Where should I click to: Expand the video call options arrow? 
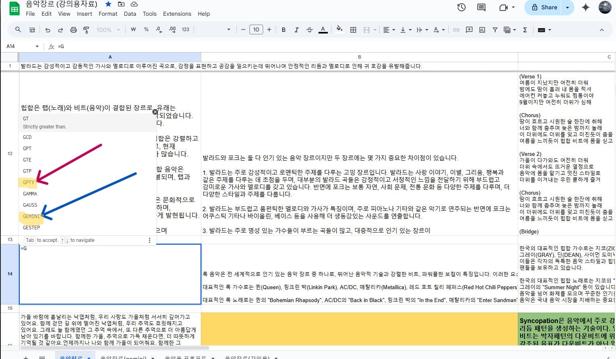(513, 7)
